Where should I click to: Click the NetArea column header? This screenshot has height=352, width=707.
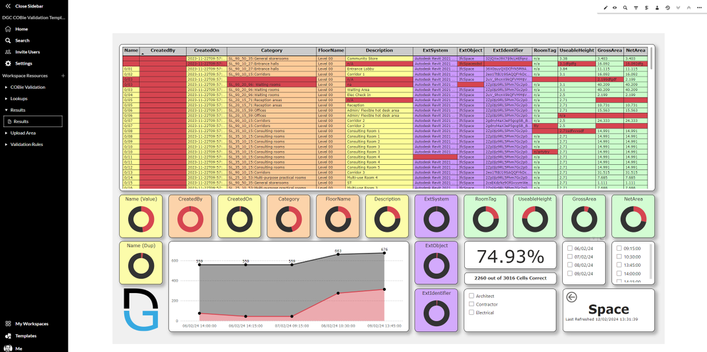(636, 51)
